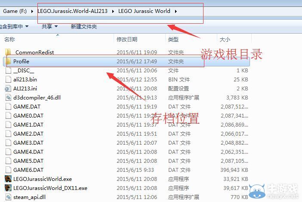Select the LEGOJurassicWorld.exe file name
This screenshot has width=302, height=202.
coord(43,179)
